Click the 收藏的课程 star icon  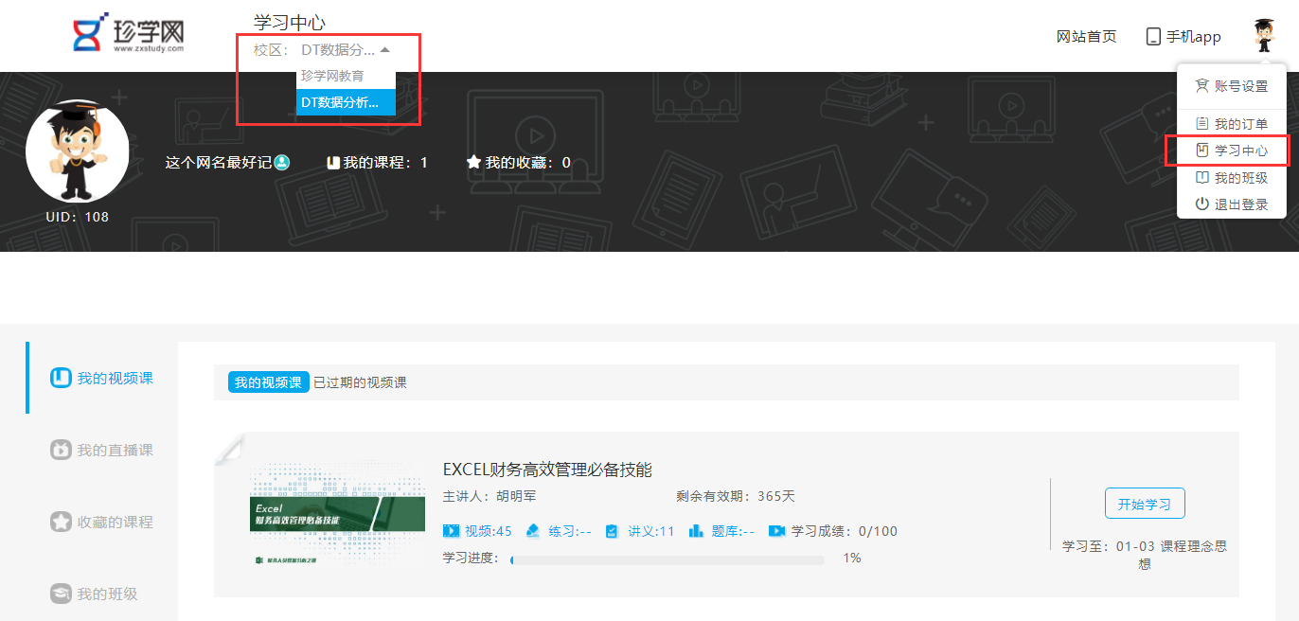click(62, 522)
